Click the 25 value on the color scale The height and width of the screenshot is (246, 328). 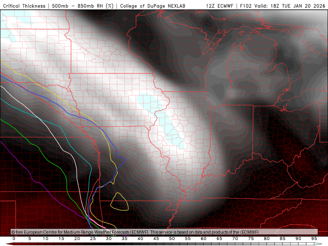(x=93, y=239)
